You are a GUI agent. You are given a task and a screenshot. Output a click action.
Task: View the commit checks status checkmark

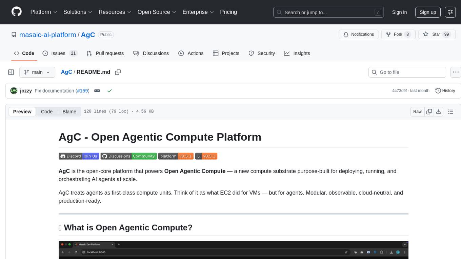(x=109, y=91)
